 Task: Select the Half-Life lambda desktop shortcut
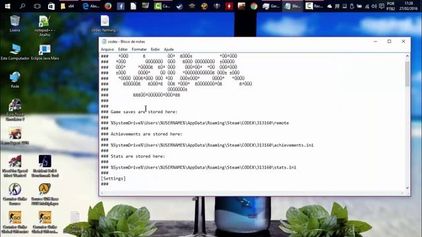[45, 194]
